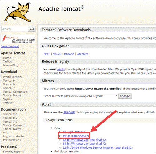Download 32-bit/64-bit Windows Service Installer

[88, 147]
